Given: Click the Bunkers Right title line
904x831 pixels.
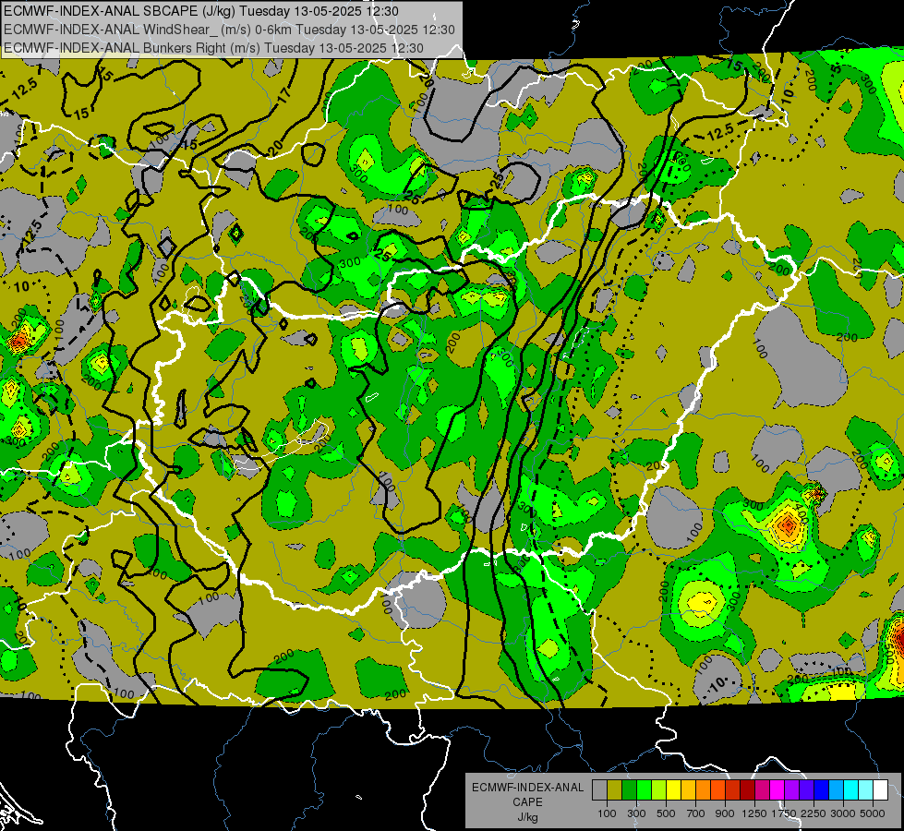Looking at the screenshot, I should 213,48.
